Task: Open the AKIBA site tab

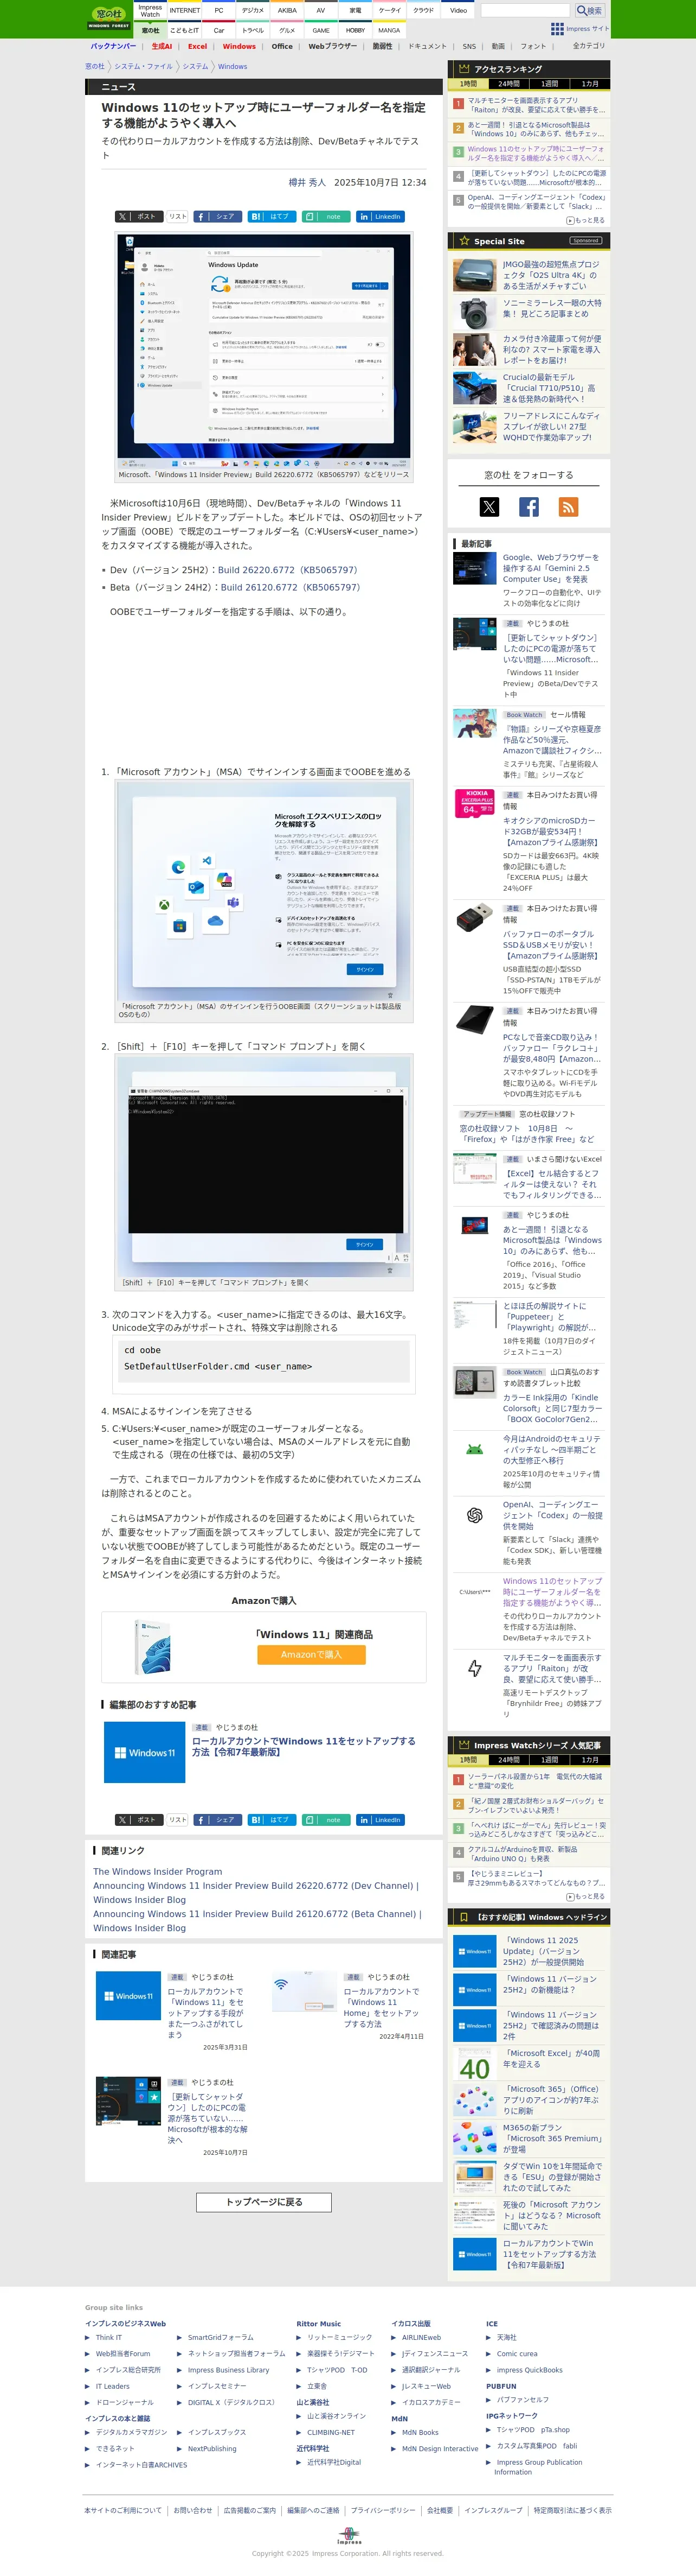Action: tap(287, 11)
